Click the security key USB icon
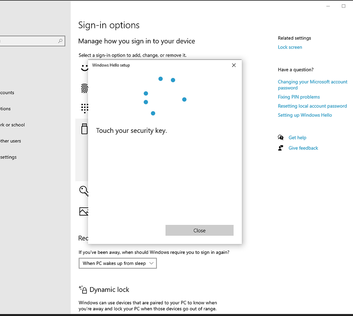The height and width of the screenshot is (316, 353). 84,128
